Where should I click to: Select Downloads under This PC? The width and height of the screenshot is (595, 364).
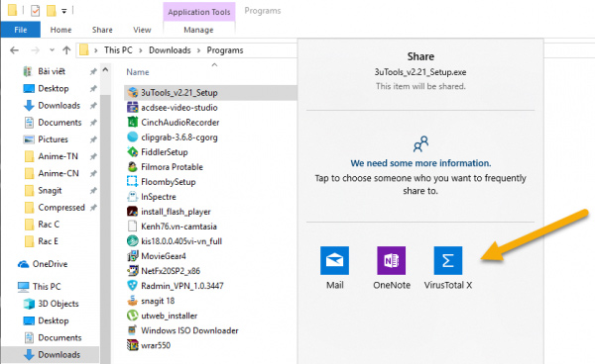tap(59, 354)
